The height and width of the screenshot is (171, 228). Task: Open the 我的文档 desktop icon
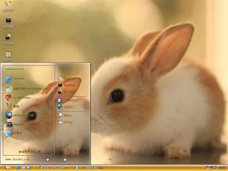tap(8, 6)
